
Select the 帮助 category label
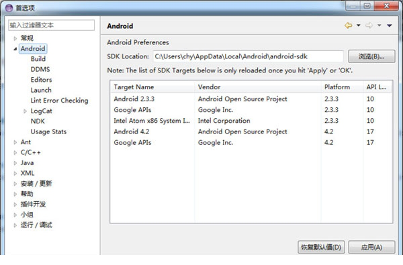pos(27,194)
